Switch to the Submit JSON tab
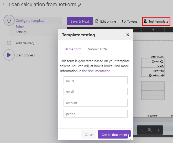Viewport: 173px width, 143px height. tap(98, 49)
